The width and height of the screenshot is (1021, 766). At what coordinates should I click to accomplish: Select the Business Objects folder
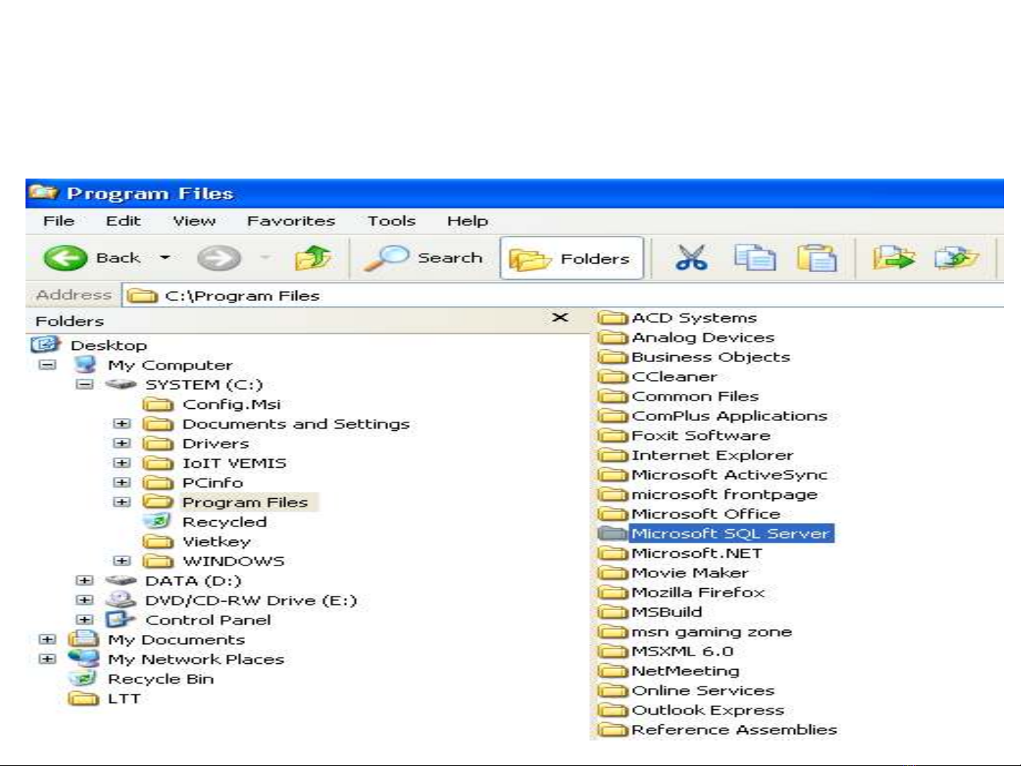[x=711, y=357]
